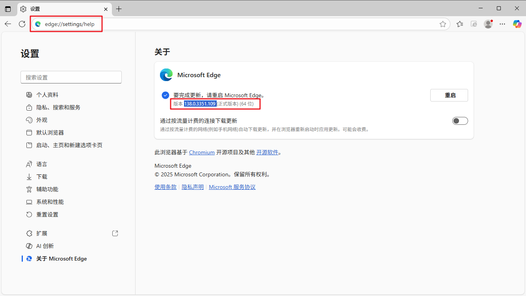This screenshot has height=296, width=526.
Task: Click the palette icon beside 外观
Action: tap(29, 120)
